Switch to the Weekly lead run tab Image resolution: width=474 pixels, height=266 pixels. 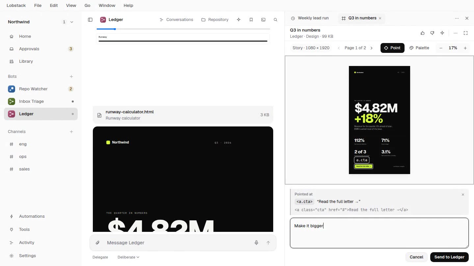coord(310,18)
